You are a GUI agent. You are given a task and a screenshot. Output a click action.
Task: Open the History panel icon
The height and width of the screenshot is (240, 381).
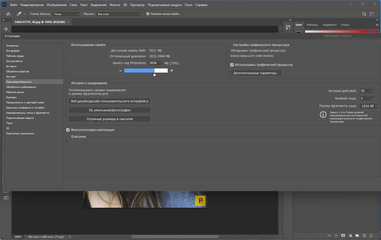point(288,27)
